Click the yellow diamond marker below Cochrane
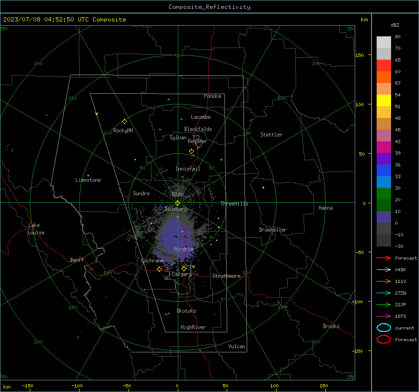Image resolution: width=419 pixels, height=392 pixels. tap(160, 269)
